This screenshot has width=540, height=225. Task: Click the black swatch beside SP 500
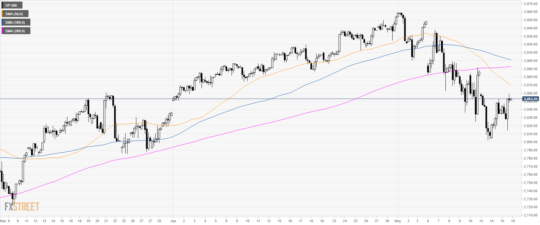coord(2,5)
